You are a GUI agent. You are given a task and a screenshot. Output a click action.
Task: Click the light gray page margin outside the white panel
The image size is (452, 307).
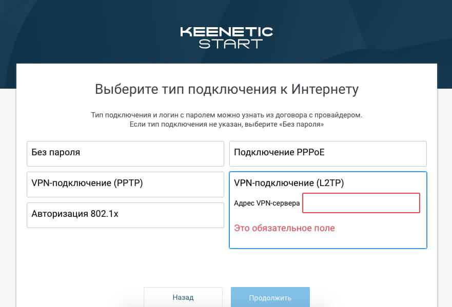point(8,205)
